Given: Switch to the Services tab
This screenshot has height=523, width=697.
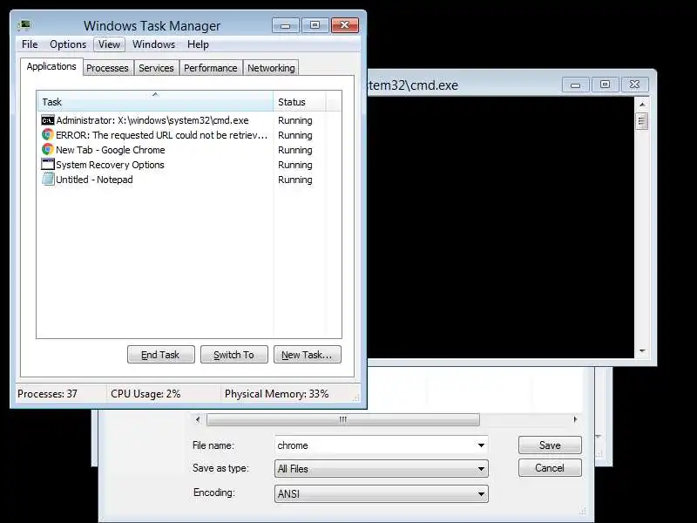Looking at the screenshot, I should click(156, 68).
